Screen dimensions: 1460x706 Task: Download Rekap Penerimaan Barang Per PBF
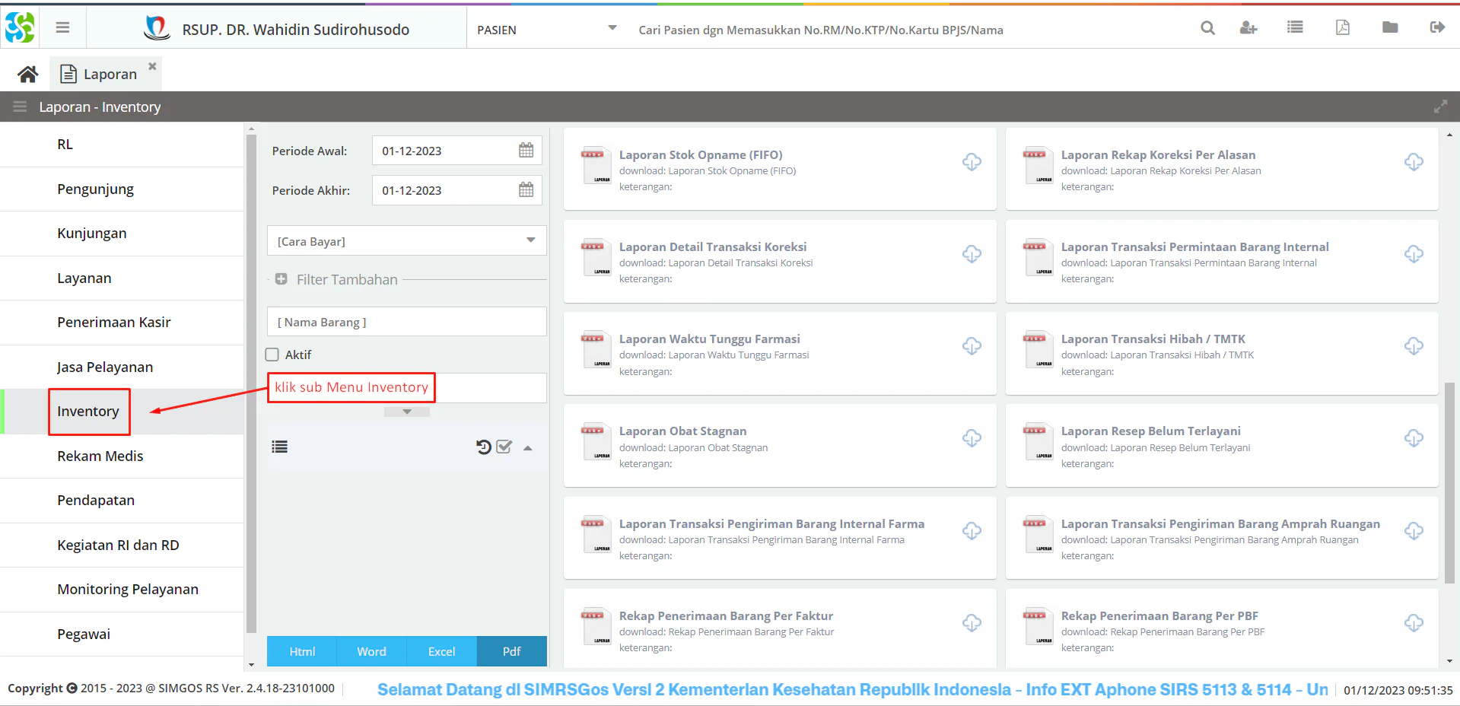(x=1414, y=622)
